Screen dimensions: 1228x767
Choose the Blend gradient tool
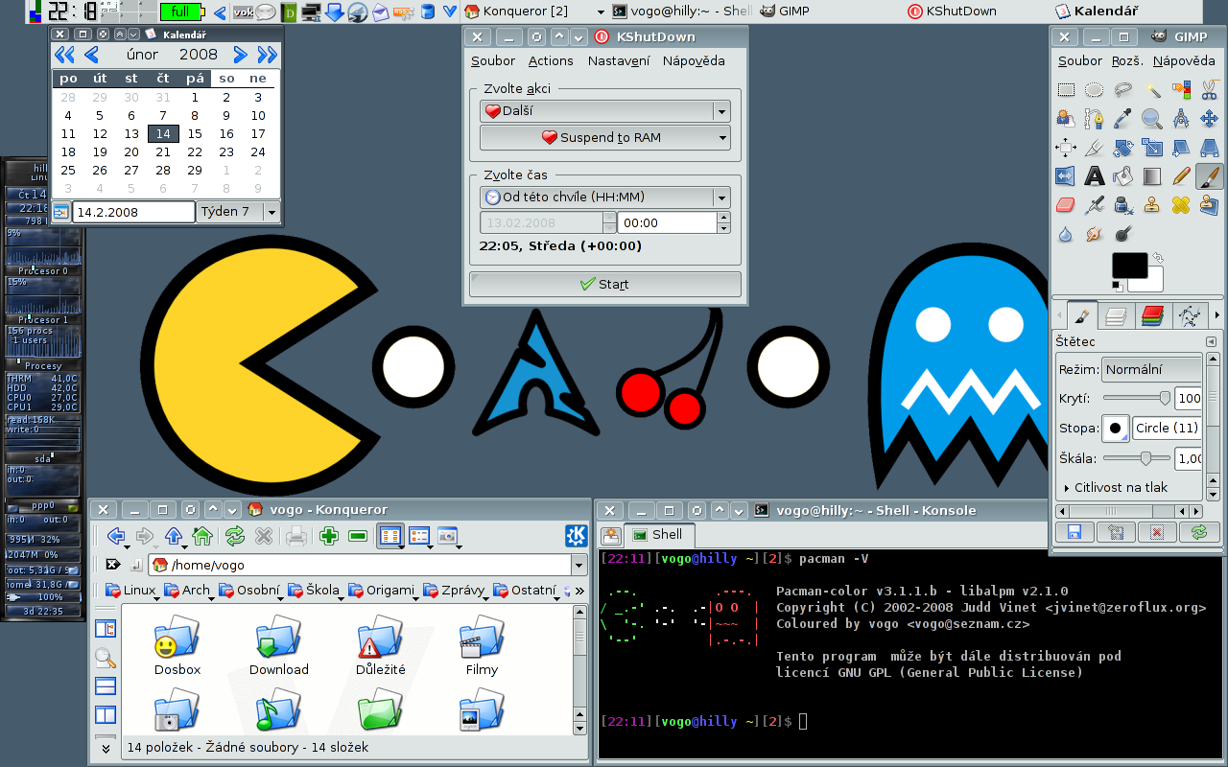coord(1152,176)
